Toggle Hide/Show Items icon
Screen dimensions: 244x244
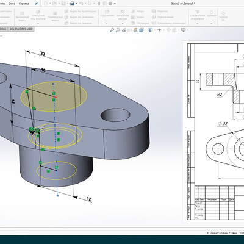coord(160,30)
